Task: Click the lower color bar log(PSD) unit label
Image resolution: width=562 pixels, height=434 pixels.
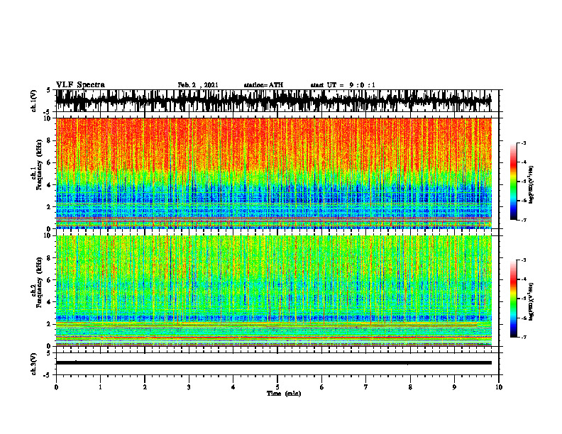Action: coord(531,301)
